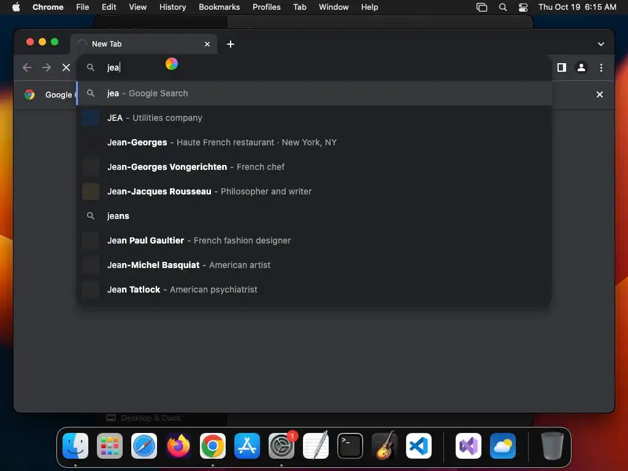This screenshot has height=471, width=628.
Task: Click Chrome icon in the Dock
Action: [213, 446]
